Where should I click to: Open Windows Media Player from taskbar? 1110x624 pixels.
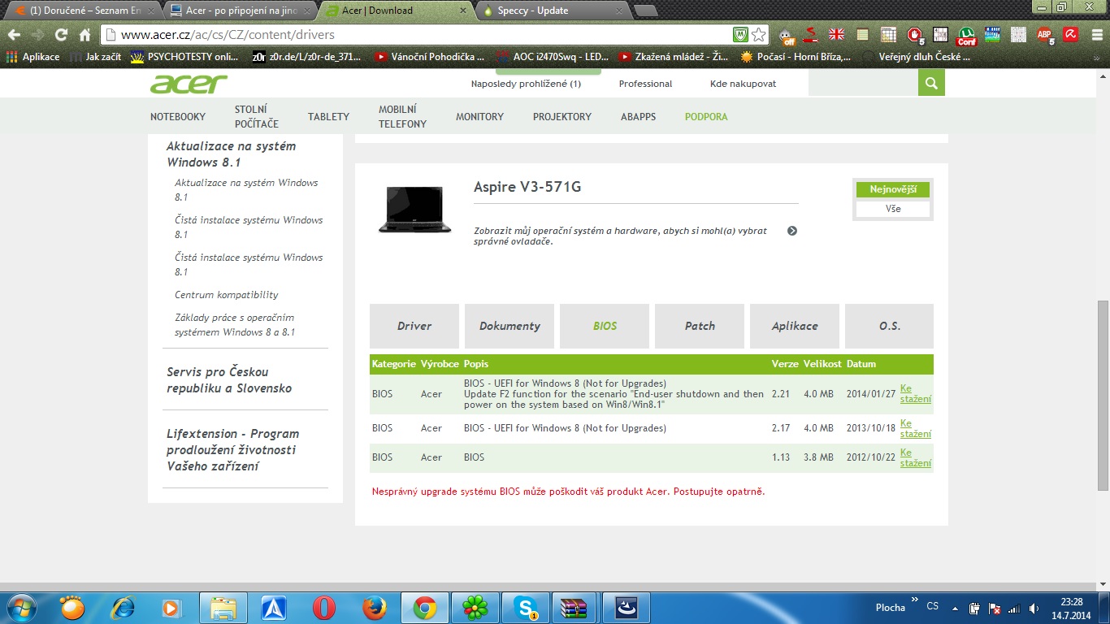click(171, 607)
